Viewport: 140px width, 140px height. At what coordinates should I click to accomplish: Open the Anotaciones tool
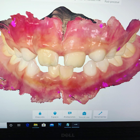pos(69,115)
